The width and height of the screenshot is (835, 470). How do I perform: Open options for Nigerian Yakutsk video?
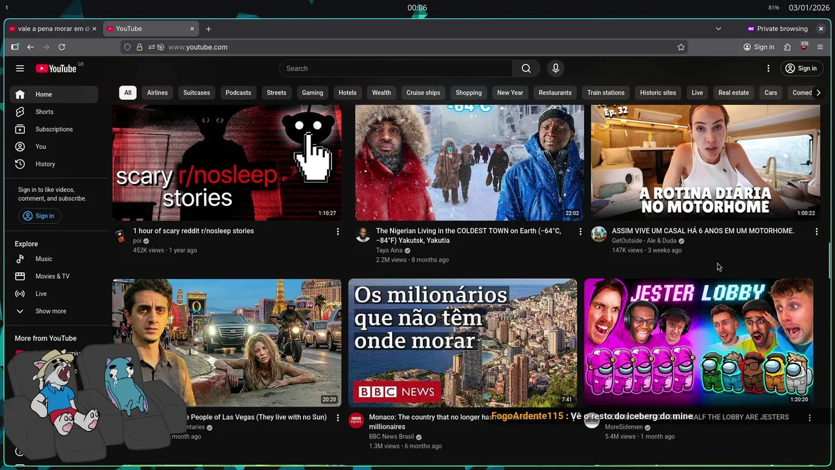[x=580, y=232]
